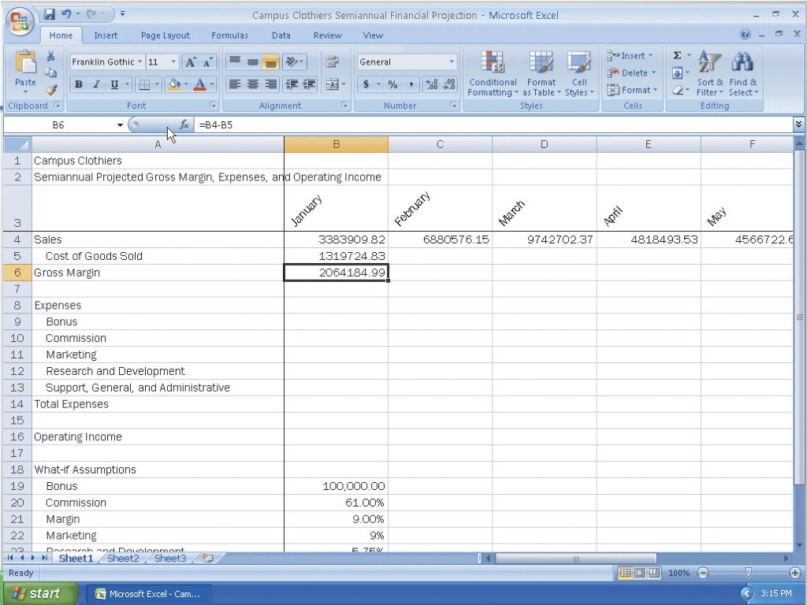The height and width of the screenshot is (605, 807).
Task: Expand the Fill Color arrow
Action: pyautogui.click(x=186, y=84)
